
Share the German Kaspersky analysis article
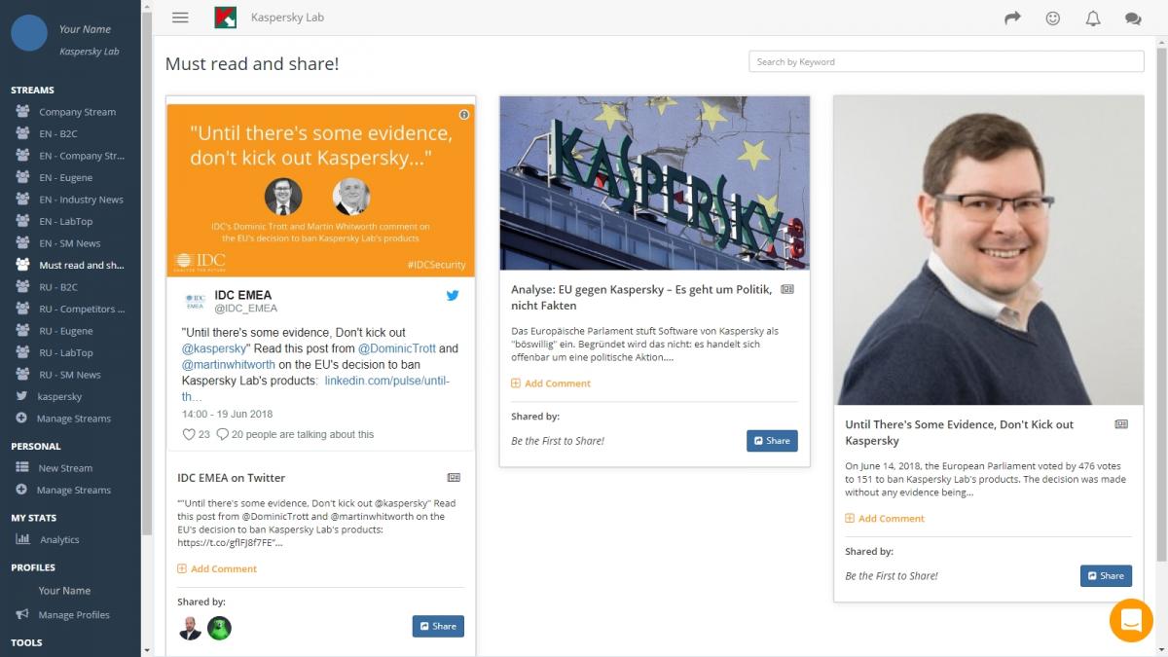tap(772, 441)
